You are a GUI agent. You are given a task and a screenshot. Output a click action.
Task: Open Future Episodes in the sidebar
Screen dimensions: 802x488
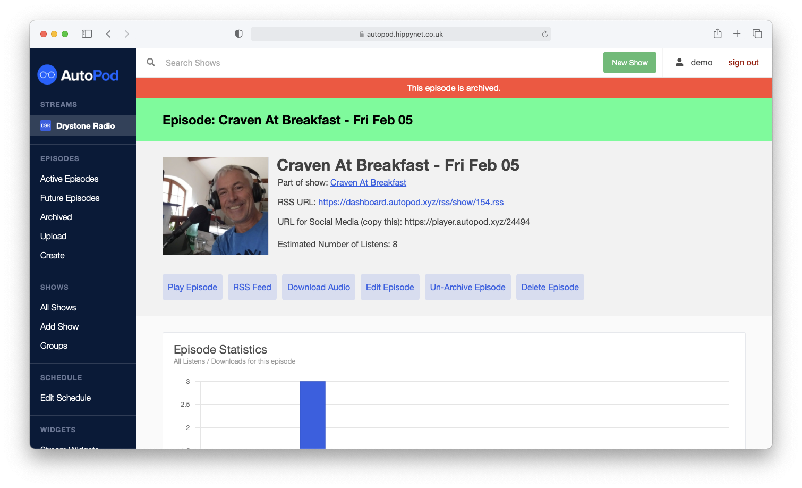coord(70,198)
